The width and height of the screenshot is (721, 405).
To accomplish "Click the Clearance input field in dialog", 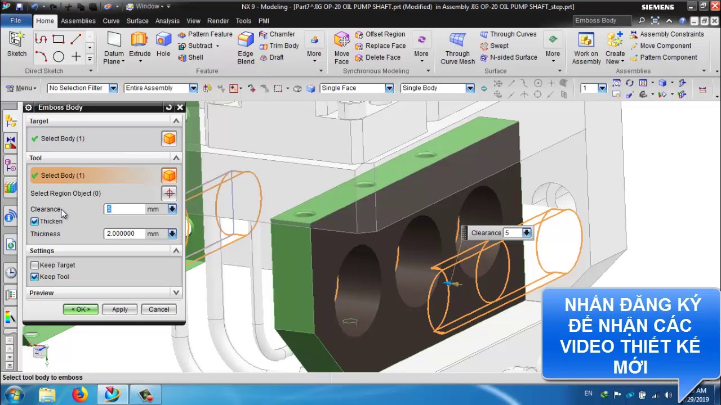I will click(124, 209).
